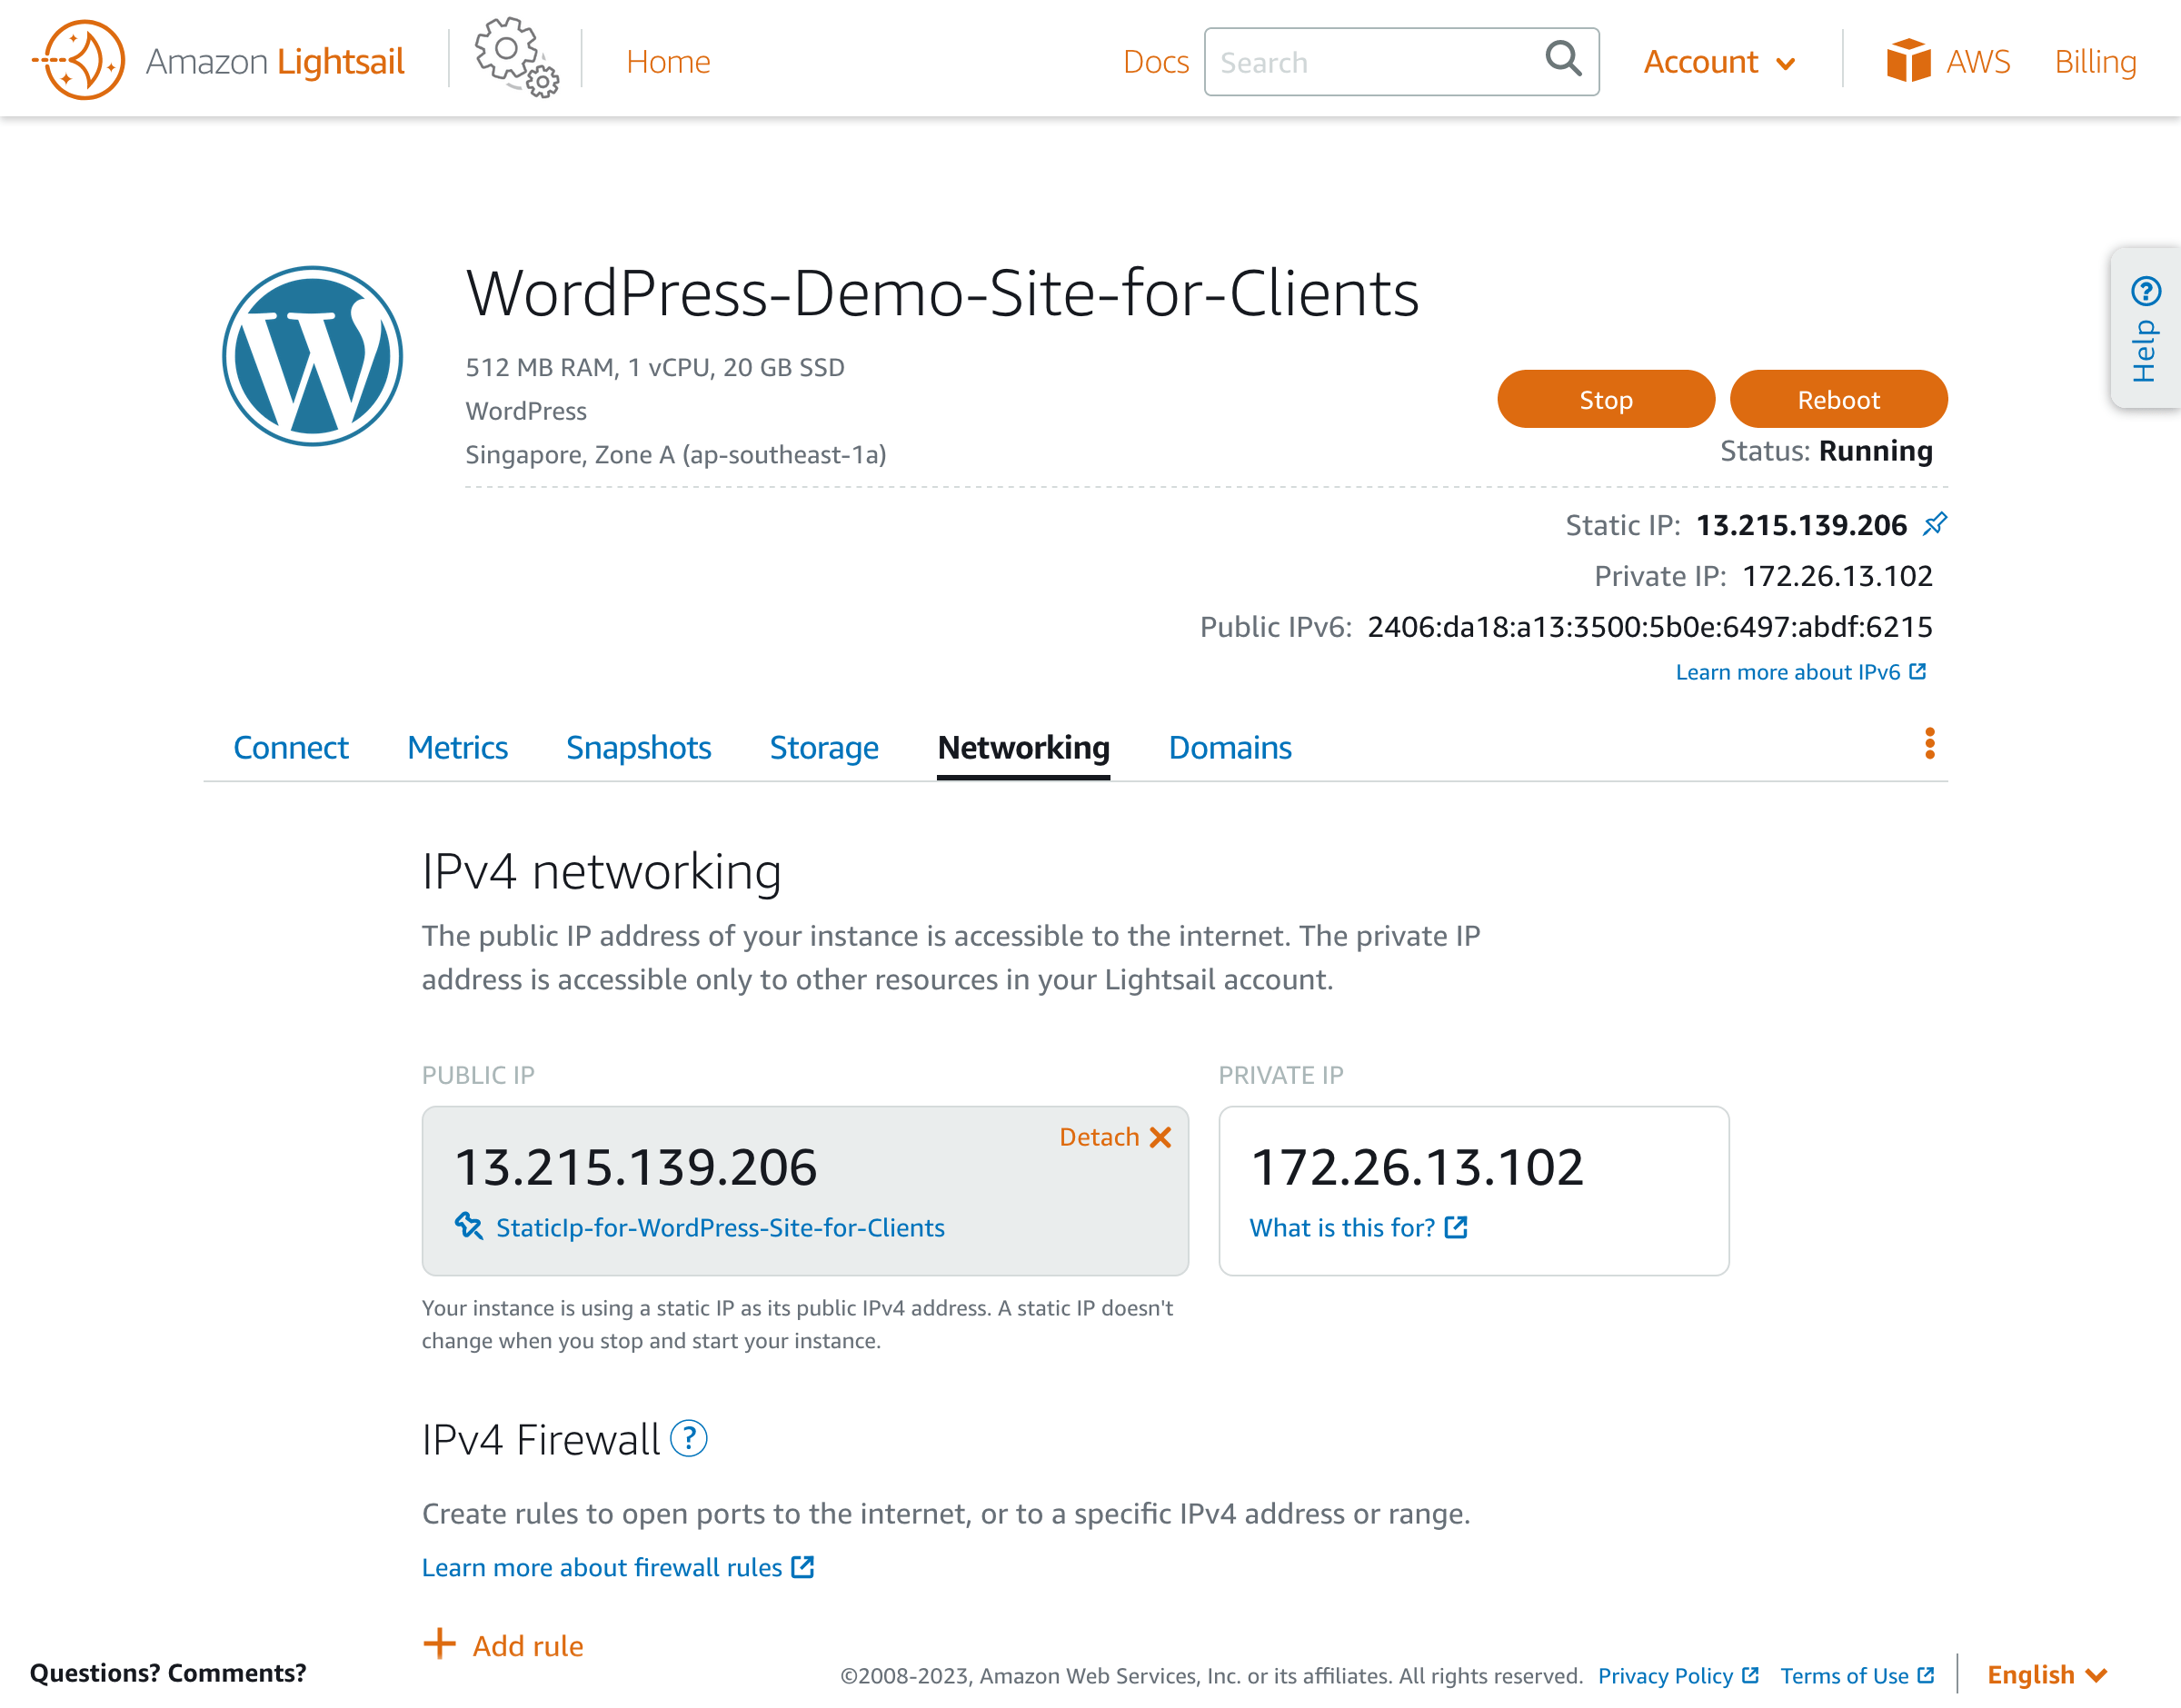
Task: Open the three-dot more options menu
Action: click(x=1929, y=743)
